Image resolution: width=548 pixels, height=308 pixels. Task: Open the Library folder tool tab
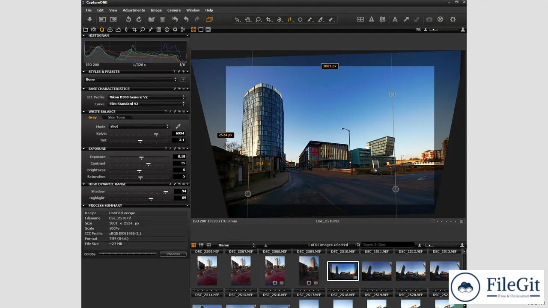pyautogui.click(x=86, y=30)
